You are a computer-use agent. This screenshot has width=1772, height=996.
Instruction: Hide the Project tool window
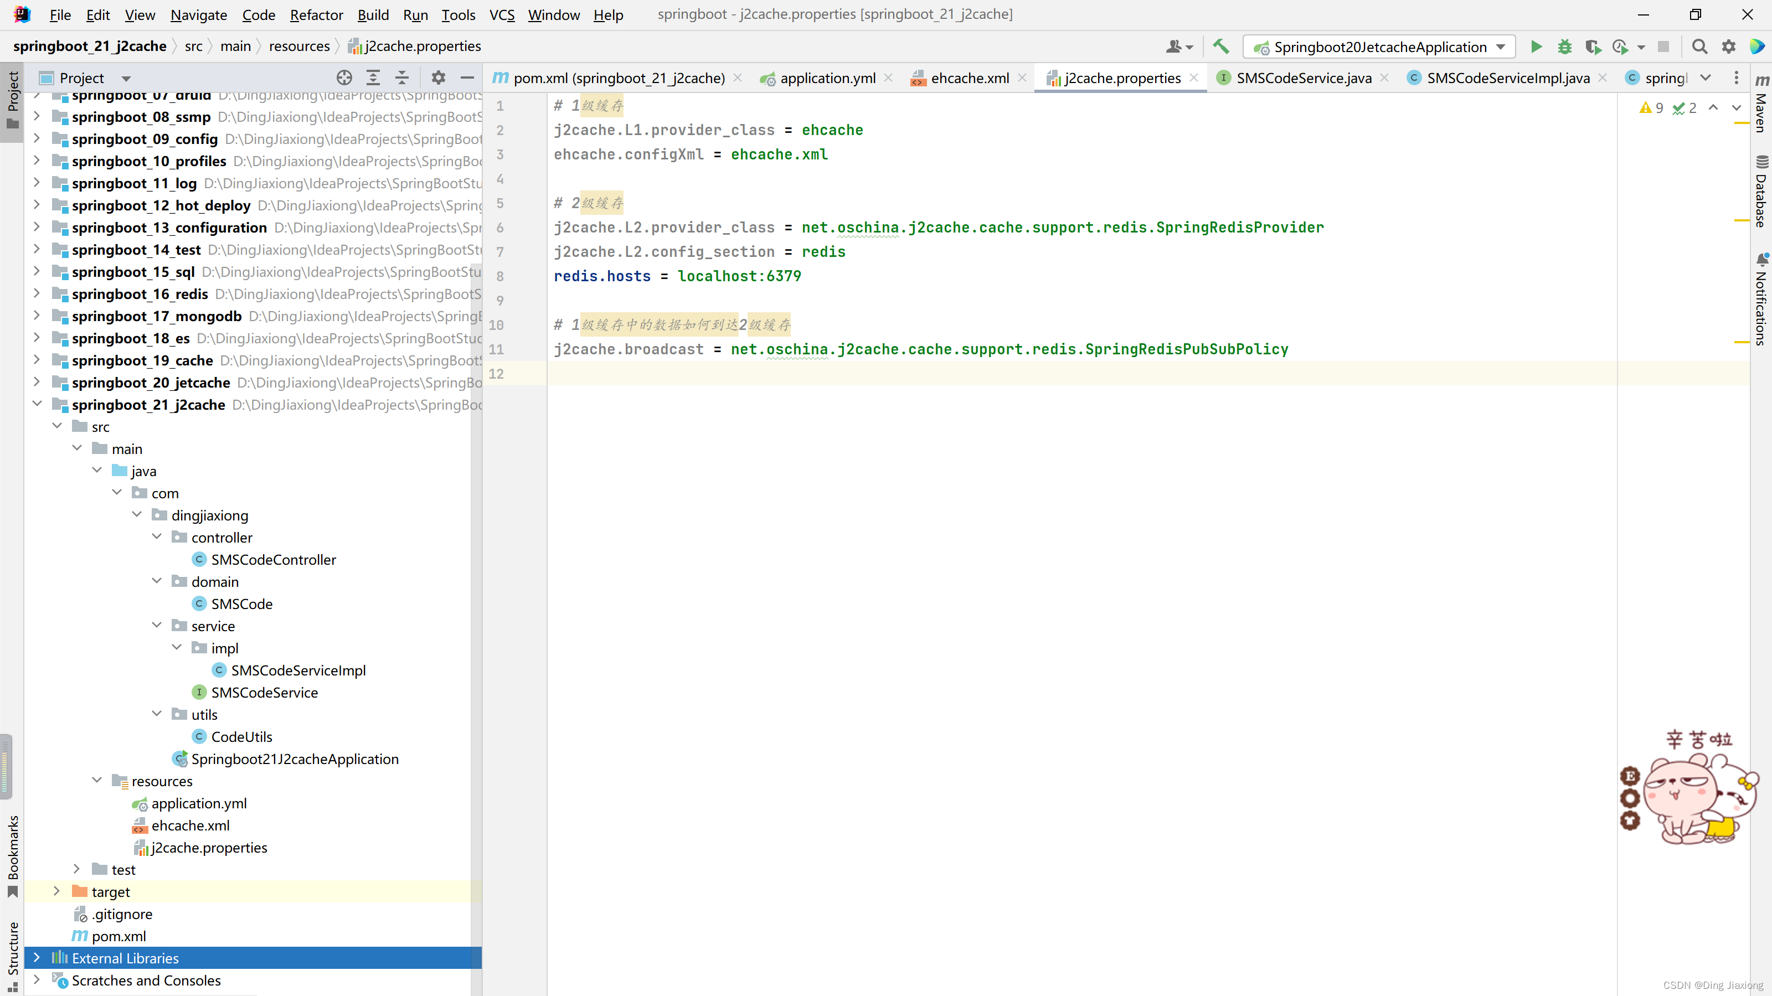[467, 78]
